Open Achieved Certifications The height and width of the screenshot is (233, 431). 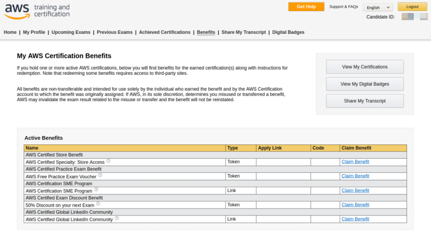click(x=165, y=32)
